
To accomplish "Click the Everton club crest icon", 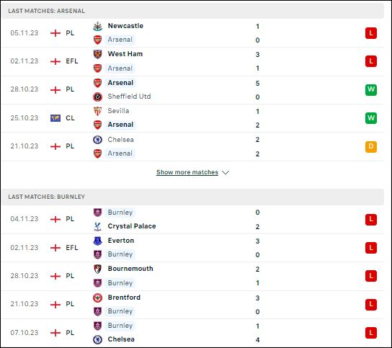I will click(x=97, y=241).
